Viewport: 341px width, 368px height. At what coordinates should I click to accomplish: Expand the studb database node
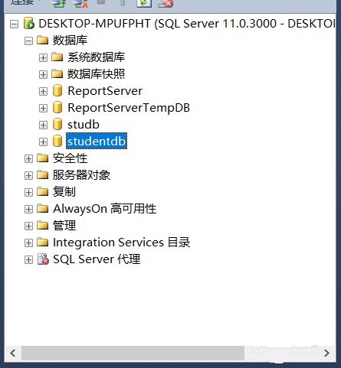tap(43, 125)
